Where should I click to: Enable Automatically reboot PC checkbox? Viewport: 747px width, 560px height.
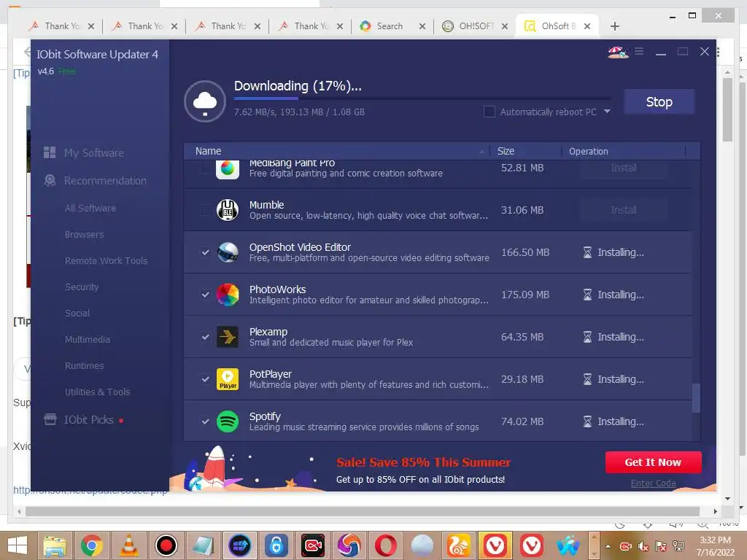[x=489, y=112]
